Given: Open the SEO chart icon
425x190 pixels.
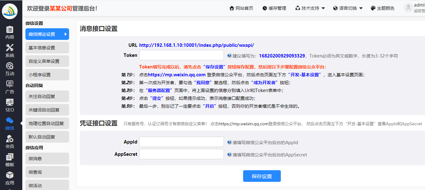Looking at the screenshot, I should point(10,103).
